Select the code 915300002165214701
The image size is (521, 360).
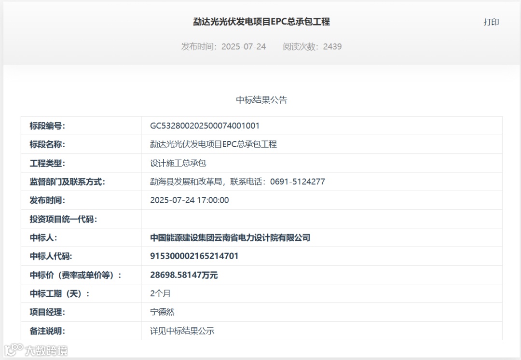[x=194, y=256]
